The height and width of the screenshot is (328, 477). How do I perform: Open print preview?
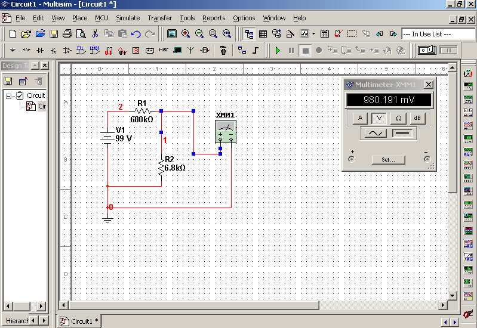[x=81, y=34]
